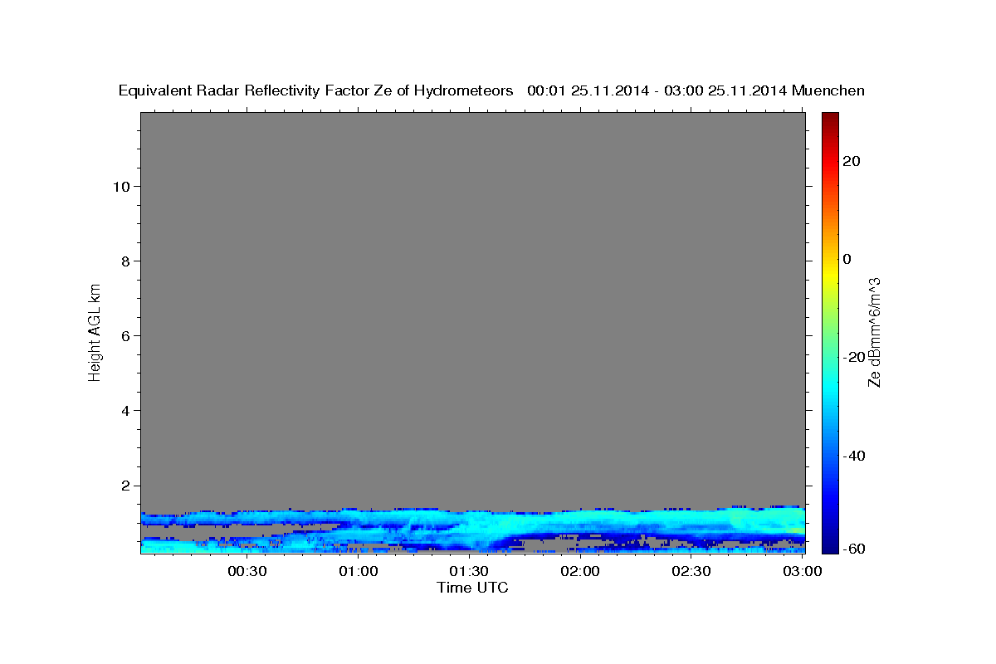Screen dimensions: 996x664
Task: Click the '00:30' time tick label
Action: pyautogui.click(x=247, y=571)
